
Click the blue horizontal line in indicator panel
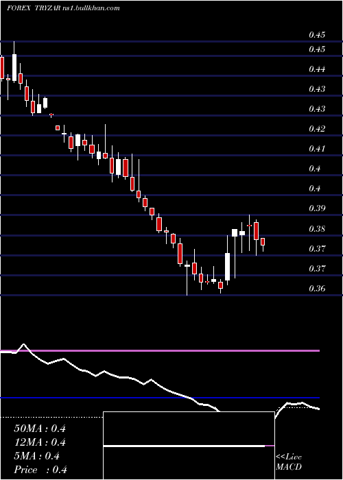pos(160,398)
